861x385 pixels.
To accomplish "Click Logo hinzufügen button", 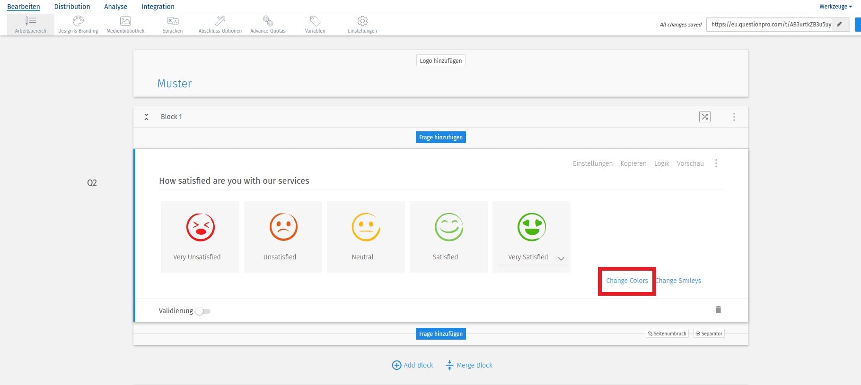I will 441,60.
